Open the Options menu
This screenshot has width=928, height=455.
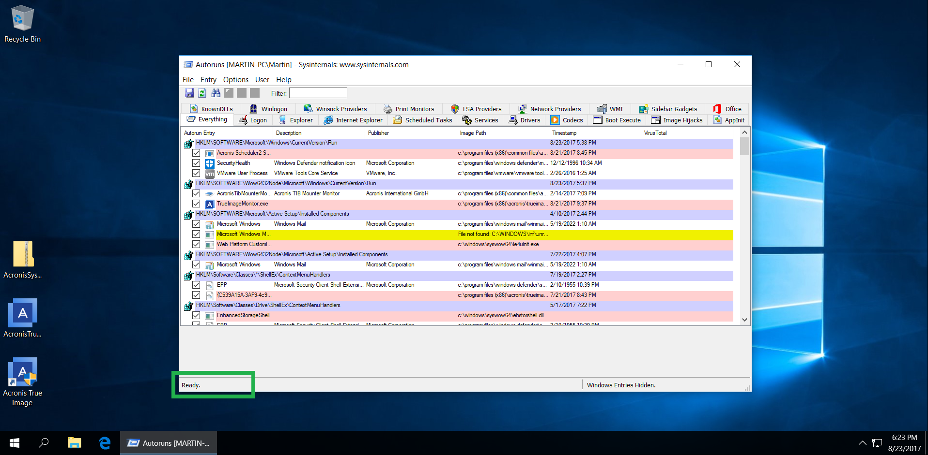tap(236, 80)
